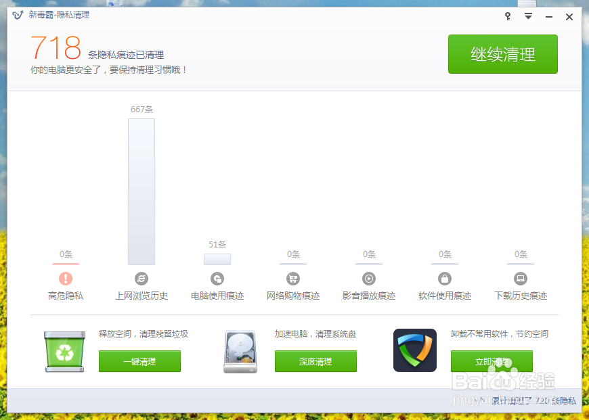Click the 继续清理 green button
The width and height of the screenshot is (589, 420).
tap(502, 54)
